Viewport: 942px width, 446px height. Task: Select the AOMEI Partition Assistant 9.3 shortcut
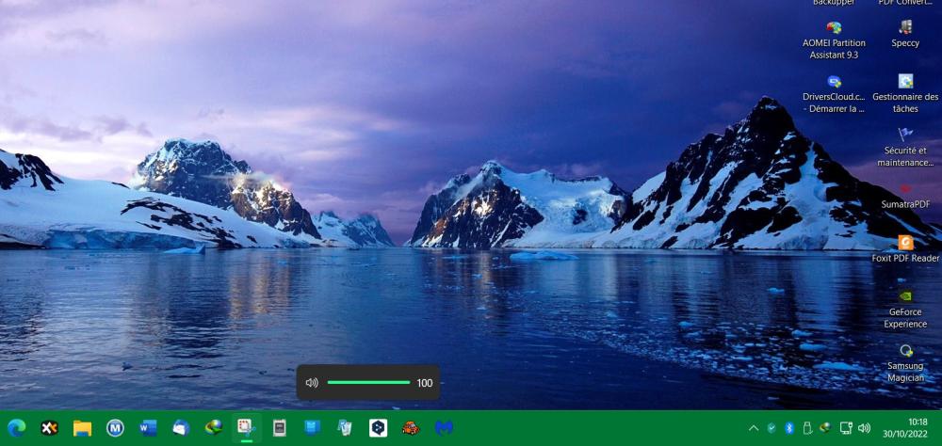(834, 40)
